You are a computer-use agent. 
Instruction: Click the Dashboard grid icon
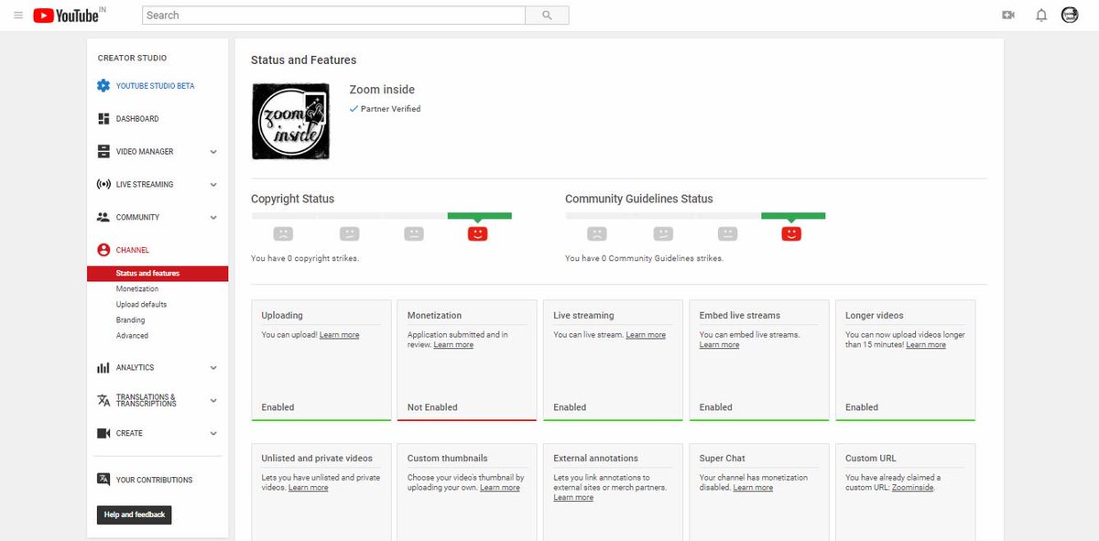point(103,119)
